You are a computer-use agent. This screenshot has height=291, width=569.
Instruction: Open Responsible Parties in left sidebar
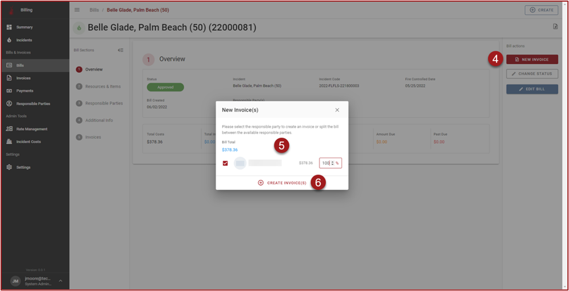pyautogui.click(x=33, y=104)
